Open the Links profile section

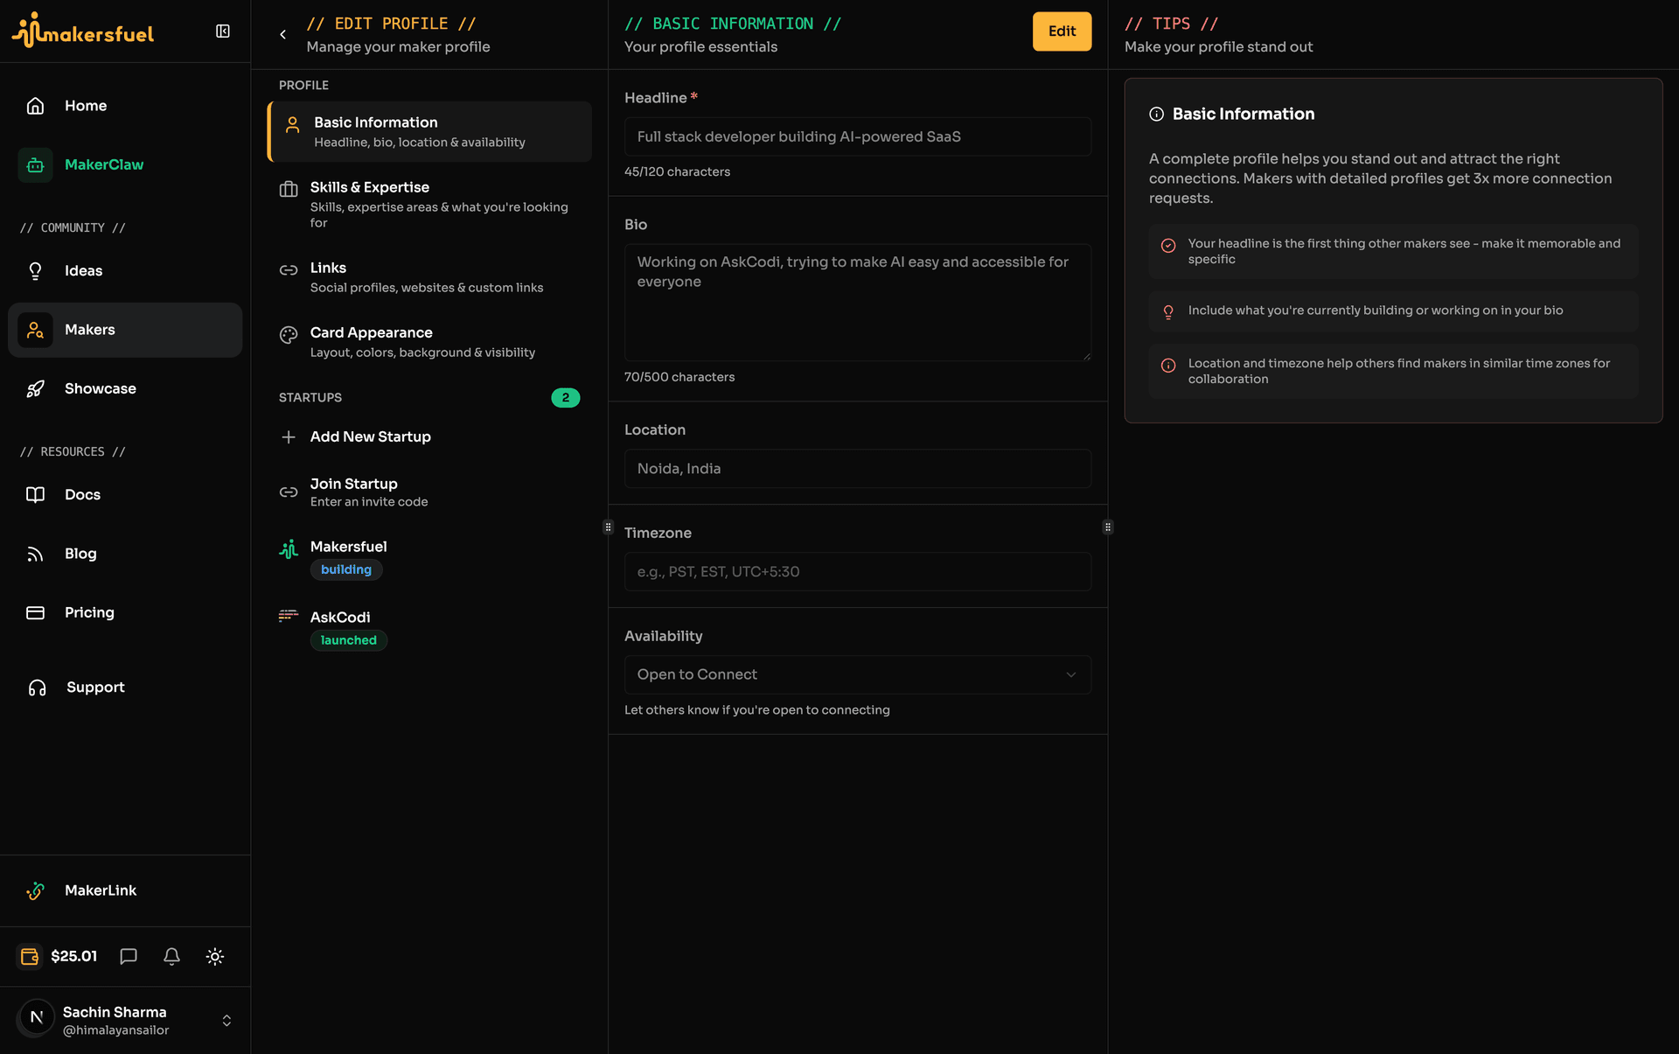pyautogui.click(x=429, y=276)
